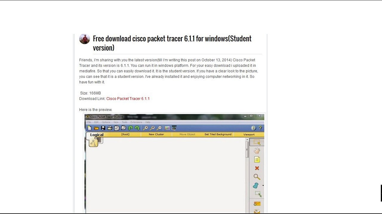Click Set Tiled Background button
Screen dimensions: 382x214
(218, 134)
